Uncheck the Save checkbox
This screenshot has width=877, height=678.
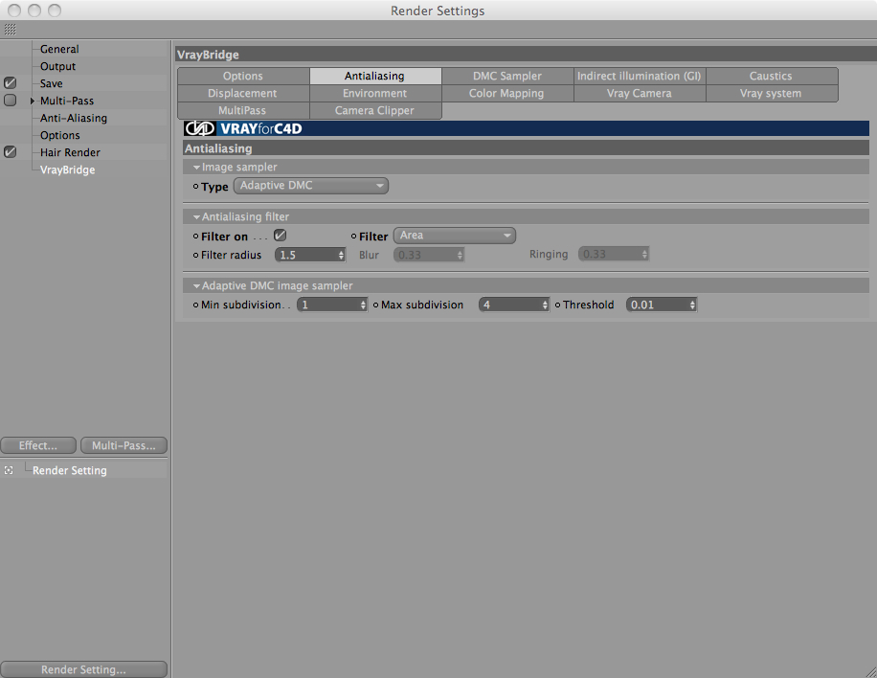(x=11, y=83)
